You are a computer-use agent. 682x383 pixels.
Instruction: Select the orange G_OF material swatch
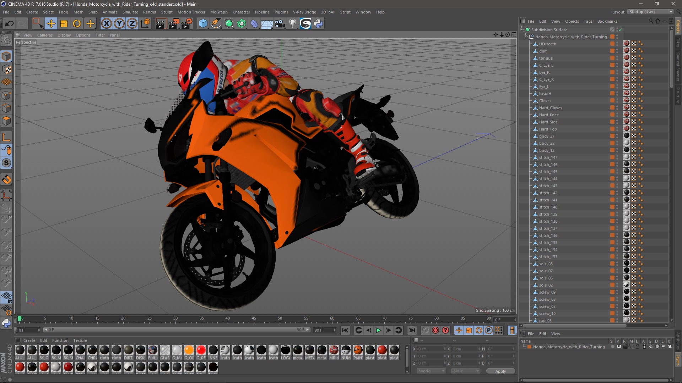tap(189, 350)
